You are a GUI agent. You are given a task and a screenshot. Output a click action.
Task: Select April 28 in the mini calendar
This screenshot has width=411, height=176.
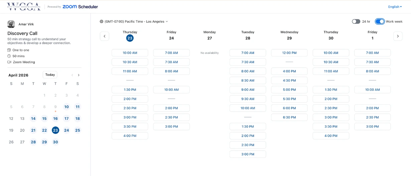33,142
